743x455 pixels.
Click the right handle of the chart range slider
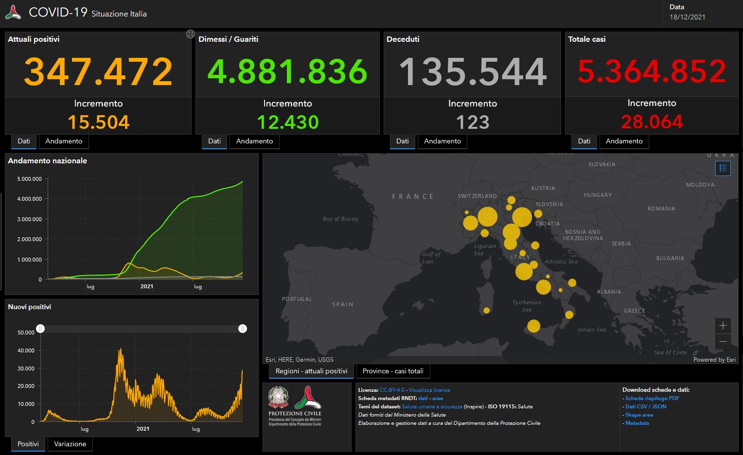pyautogui.click(x=243, y=329)
